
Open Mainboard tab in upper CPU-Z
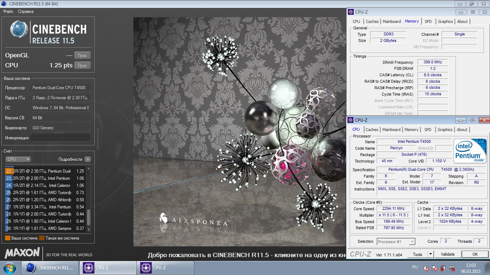pos(392,21)
